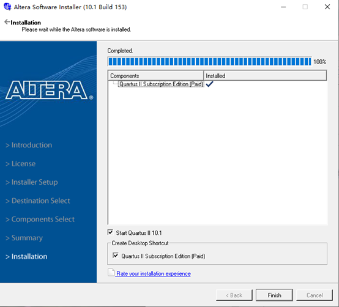This screenshot has width=339, height=307.
Task: Toggle Quartus II desktop shortcut checkbox
Action: (116, 256)
